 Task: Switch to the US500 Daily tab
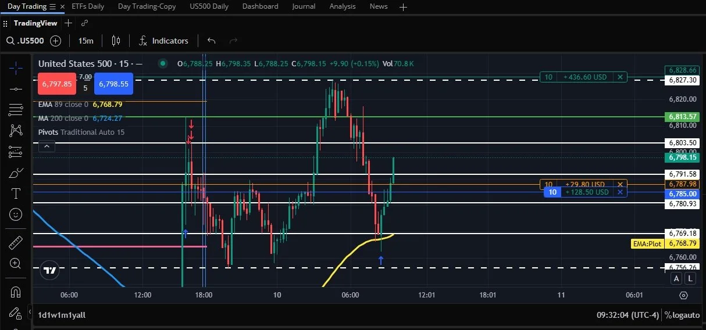coord(209,6)
